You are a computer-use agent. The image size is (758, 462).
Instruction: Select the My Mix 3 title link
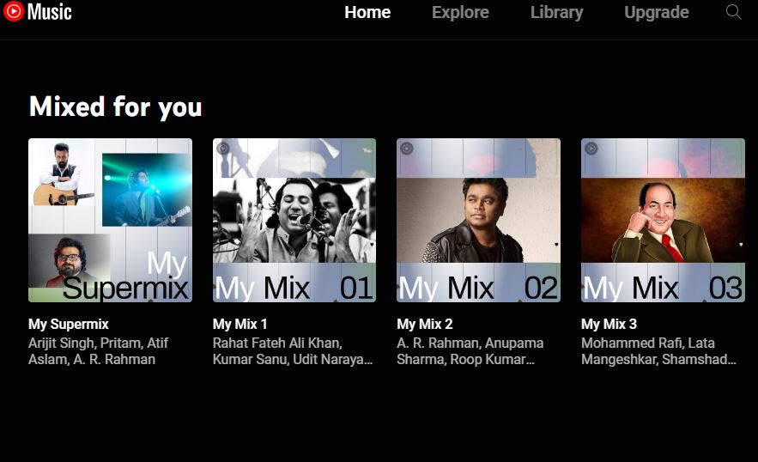coord(609,324)
